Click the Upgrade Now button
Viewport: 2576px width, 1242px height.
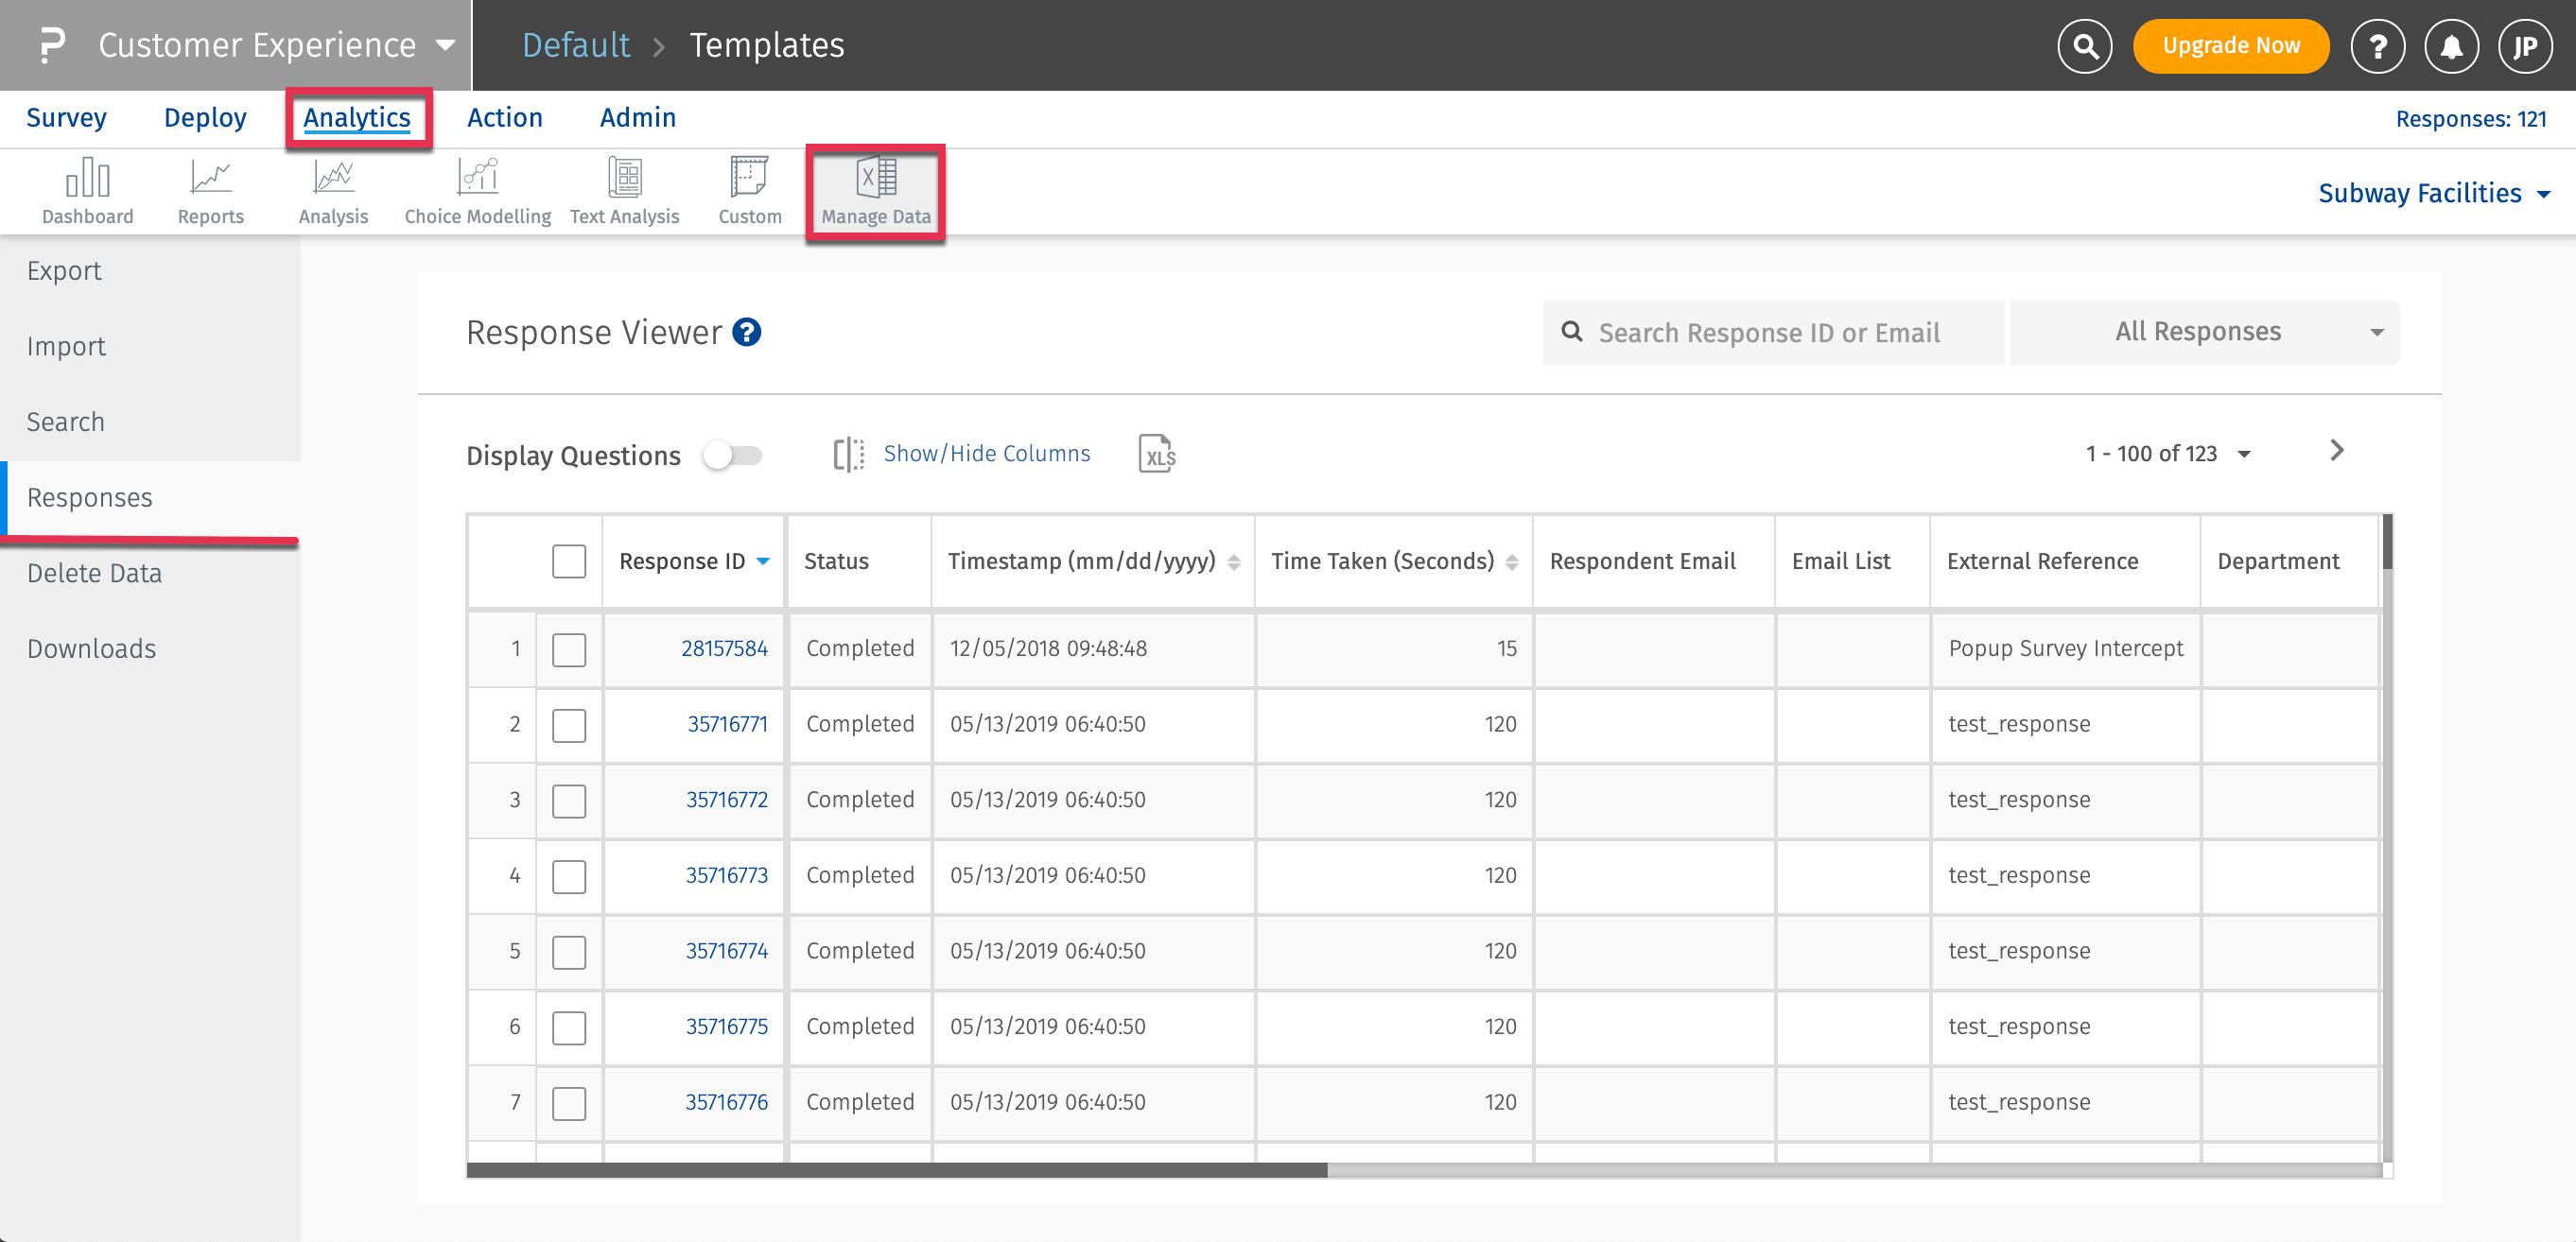pos(2230,46)
